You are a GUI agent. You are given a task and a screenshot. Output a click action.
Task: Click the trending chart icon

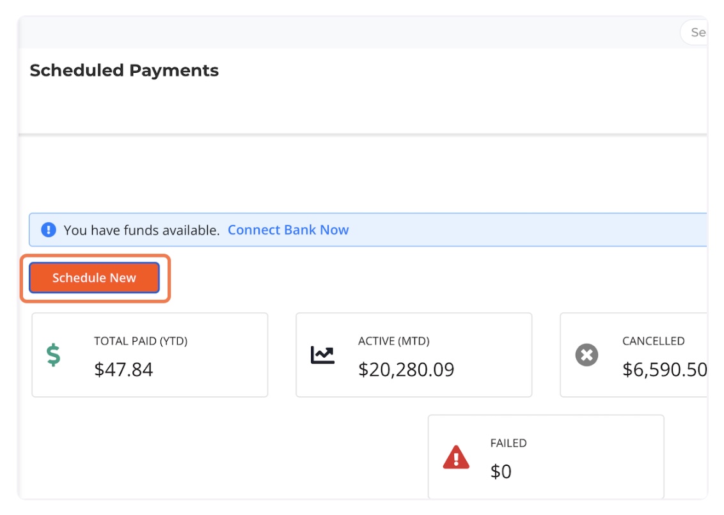(322, 355)
